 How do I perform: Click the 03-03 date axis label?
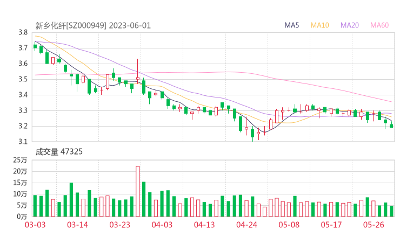coord(35,225)
